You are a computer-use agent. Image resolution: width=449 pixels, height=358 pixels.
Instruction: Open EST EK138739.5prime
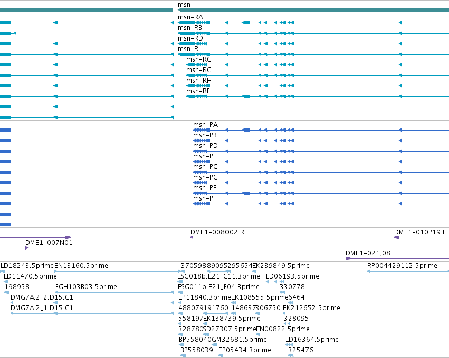[232, 319]
